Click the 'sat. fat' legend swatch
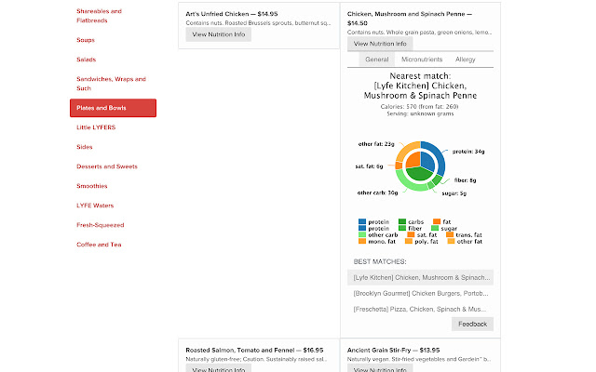 pos(411,234)
